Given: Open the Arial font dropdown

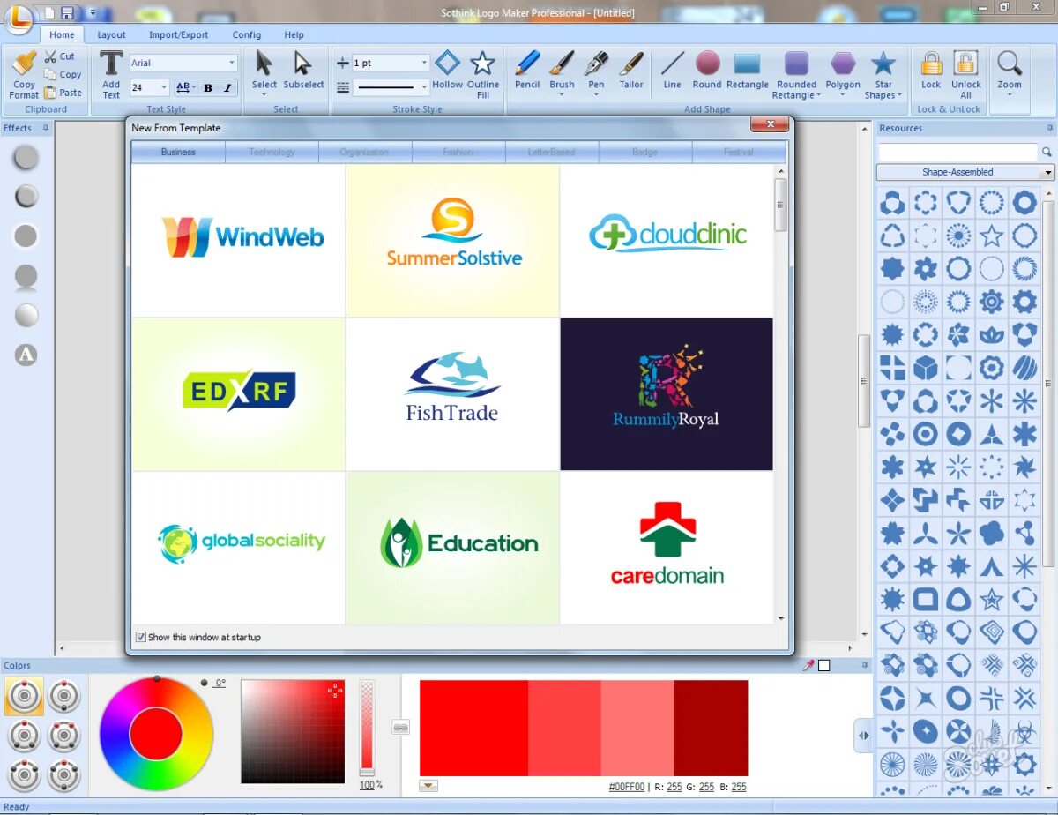Looking at the screenshot, I should click(x=232, y=63).
